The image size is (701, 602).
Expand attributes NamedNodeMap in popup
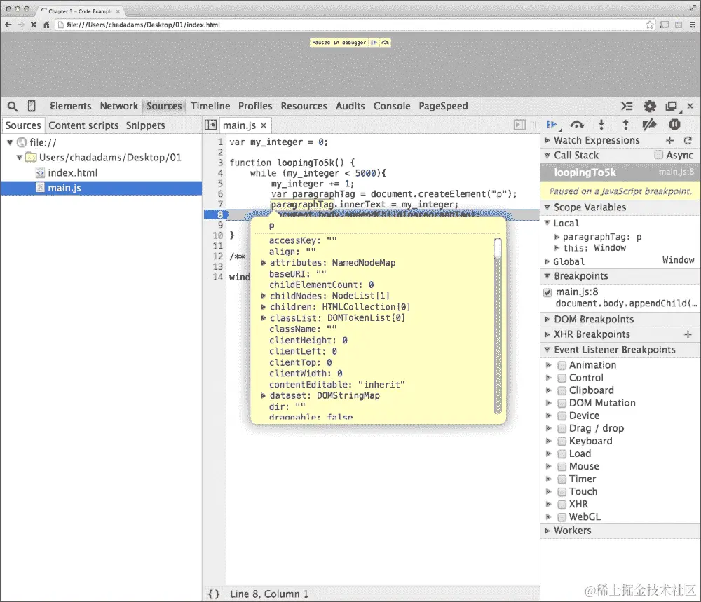(x=264, y=263)
